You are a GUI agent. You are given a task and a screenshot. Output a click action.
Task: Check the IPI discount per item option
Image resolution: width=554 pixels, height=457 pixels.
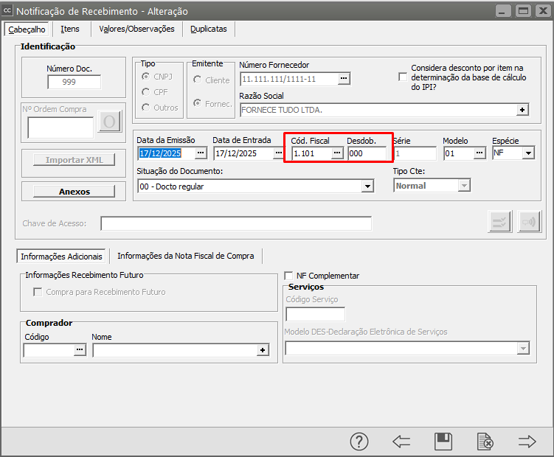[403, 77]
